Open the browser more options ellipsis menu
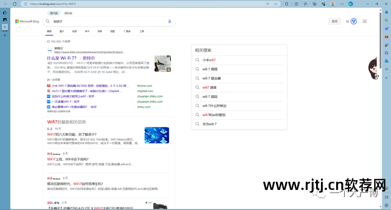The height and width of the screenshot is (210, 391). click(342, 4)
